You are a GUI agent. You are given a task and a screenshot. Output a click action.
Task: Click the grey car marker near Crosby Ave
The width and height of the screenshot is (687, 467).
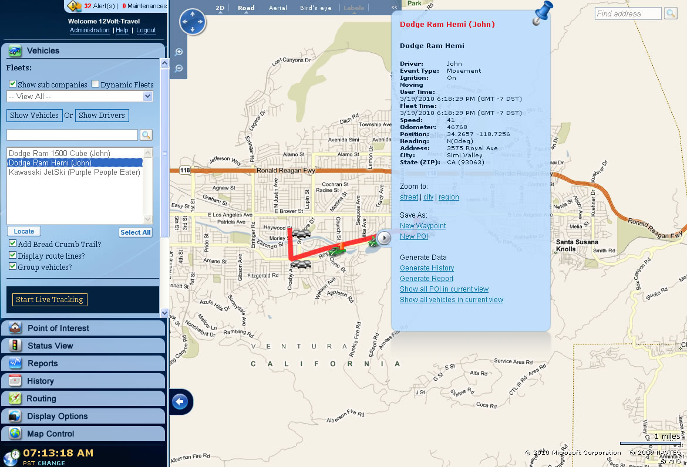pos(301,264)
